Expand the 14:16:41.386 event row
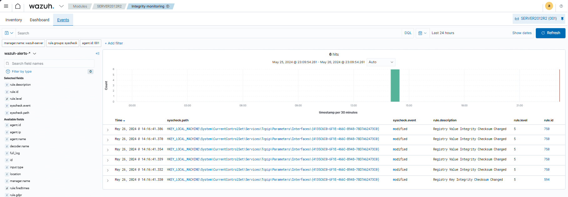Image resolution: width=568 pixels, height=197 pixels. point(108,130)
